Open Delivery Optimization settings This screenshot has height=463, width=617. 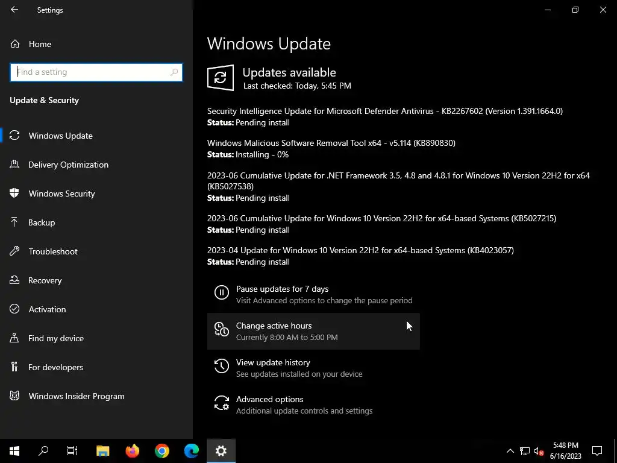[96, 165]
